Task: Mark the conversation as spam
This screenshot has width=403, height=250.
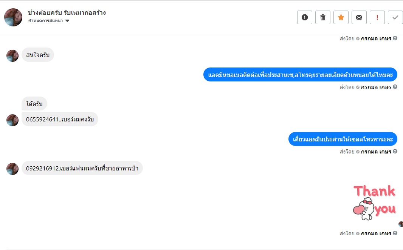Action: 305,17
